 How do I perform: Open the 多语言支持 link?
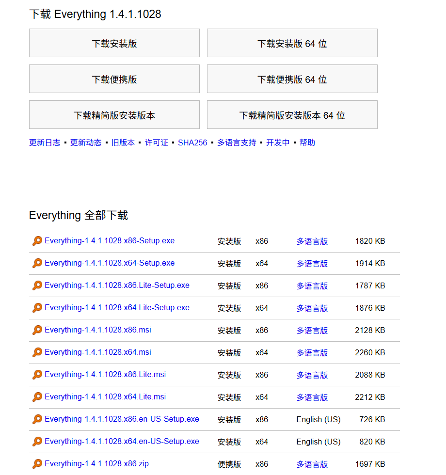coord(237,142)
